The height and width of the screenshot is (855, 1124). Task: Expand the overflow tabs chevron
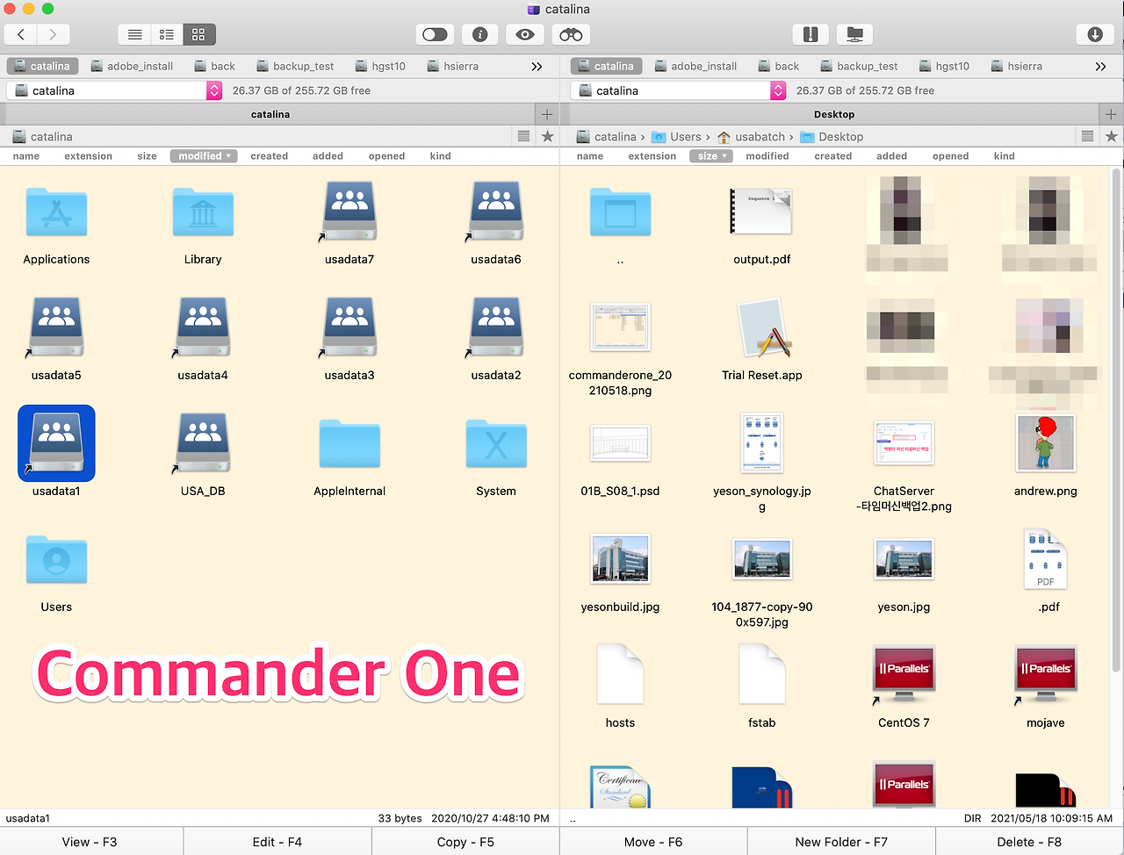537,66
